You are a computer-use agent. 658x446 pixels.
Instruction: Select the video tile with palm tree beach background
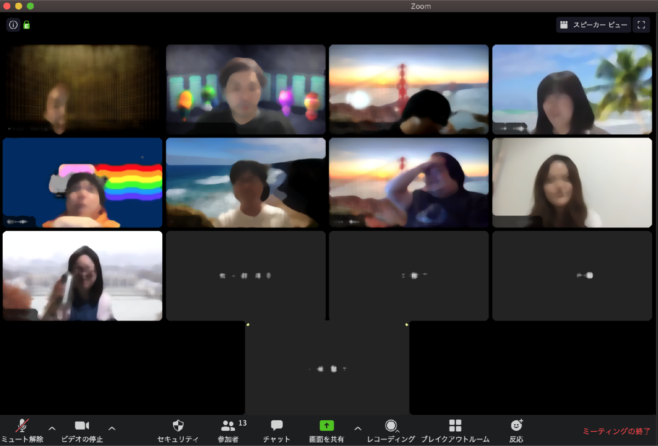point(572,89)
